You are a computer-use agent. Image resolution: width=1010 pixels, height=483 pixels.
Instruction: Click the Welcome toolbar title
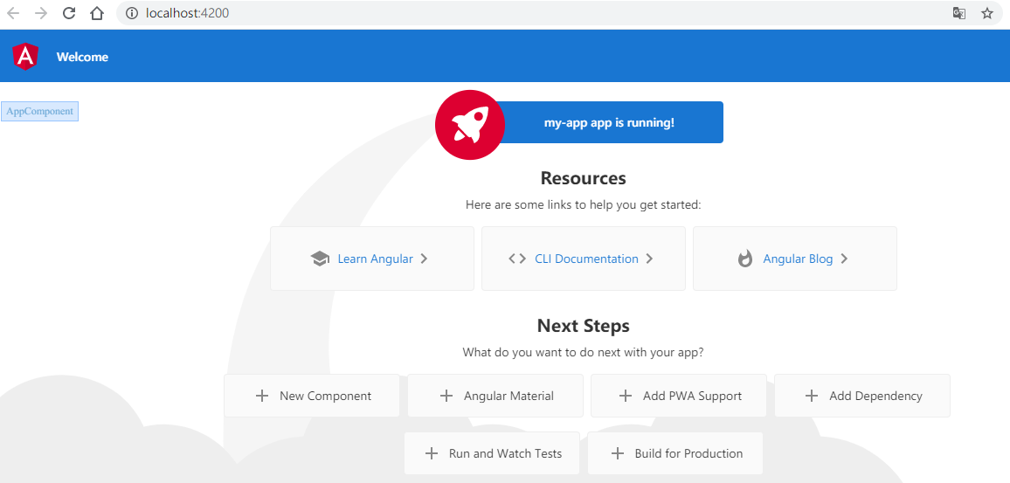coord(82,57)
